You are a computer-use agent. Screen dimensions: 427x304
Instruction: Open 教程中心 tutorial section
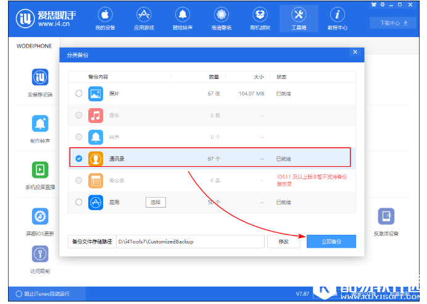(338, 19)
